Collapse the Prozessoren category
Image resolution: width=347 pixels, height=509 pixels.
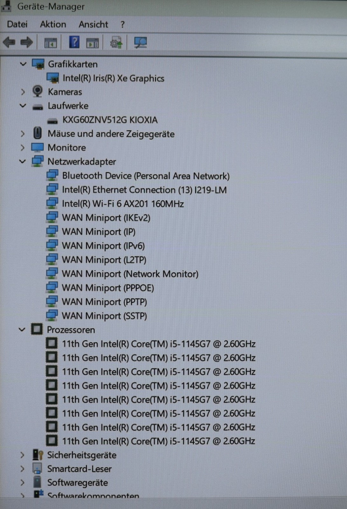point(22,330)
